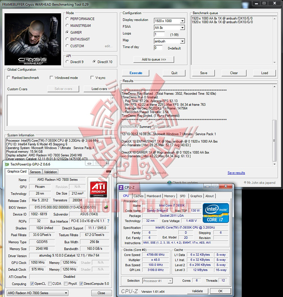Enable the V-sync checkbox
283x297 pixels.
coord(92,77)
